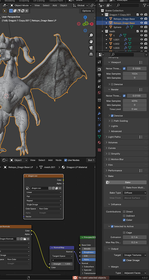Open the outliner filter funnel
This screenshot has height=280, width=149.
pyautogui.click(x=145, y=5)
